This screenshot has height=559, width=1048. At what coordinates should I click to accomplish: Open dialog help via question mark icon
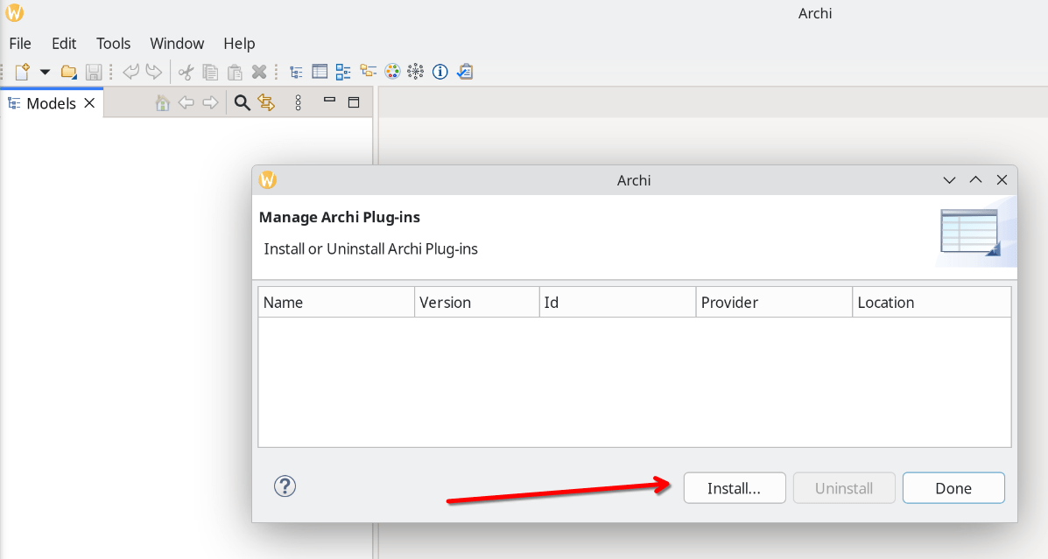click(285, 486)
